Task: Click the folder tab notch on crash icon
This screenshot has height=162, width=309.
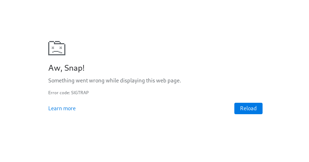Action: click(x=58, y=42)
